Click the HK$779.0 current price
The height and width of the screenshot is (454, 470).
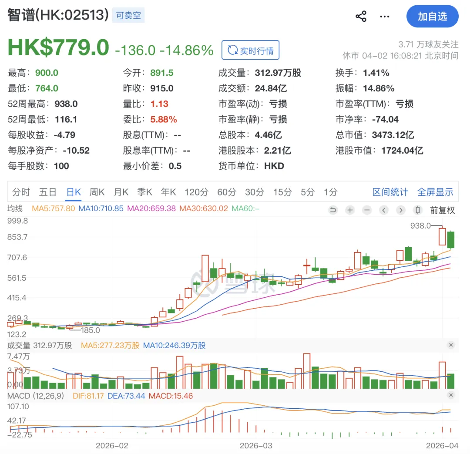click(58, 47)
